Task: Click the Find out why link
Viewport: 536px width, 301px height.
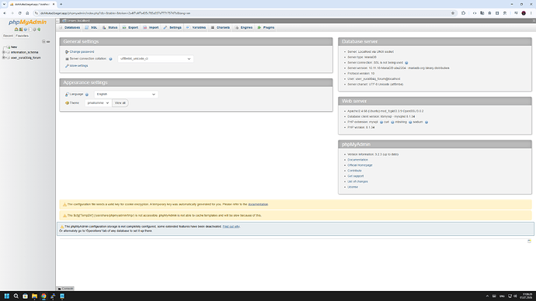Action: point(231,227)
